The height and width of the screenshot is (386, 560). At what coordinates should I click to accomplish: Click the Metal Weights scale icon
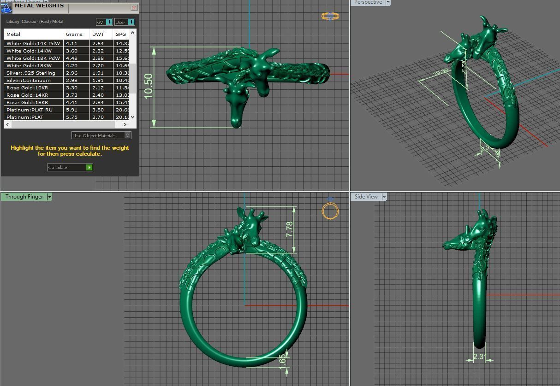pyautogui.click(x=6, y=8)
